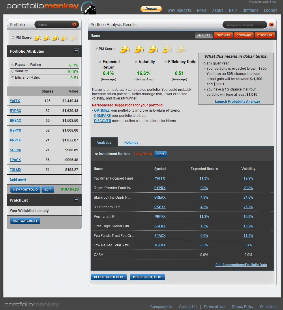Collapse the WatchList panel

pyautogui.click(x=76, y=200)
